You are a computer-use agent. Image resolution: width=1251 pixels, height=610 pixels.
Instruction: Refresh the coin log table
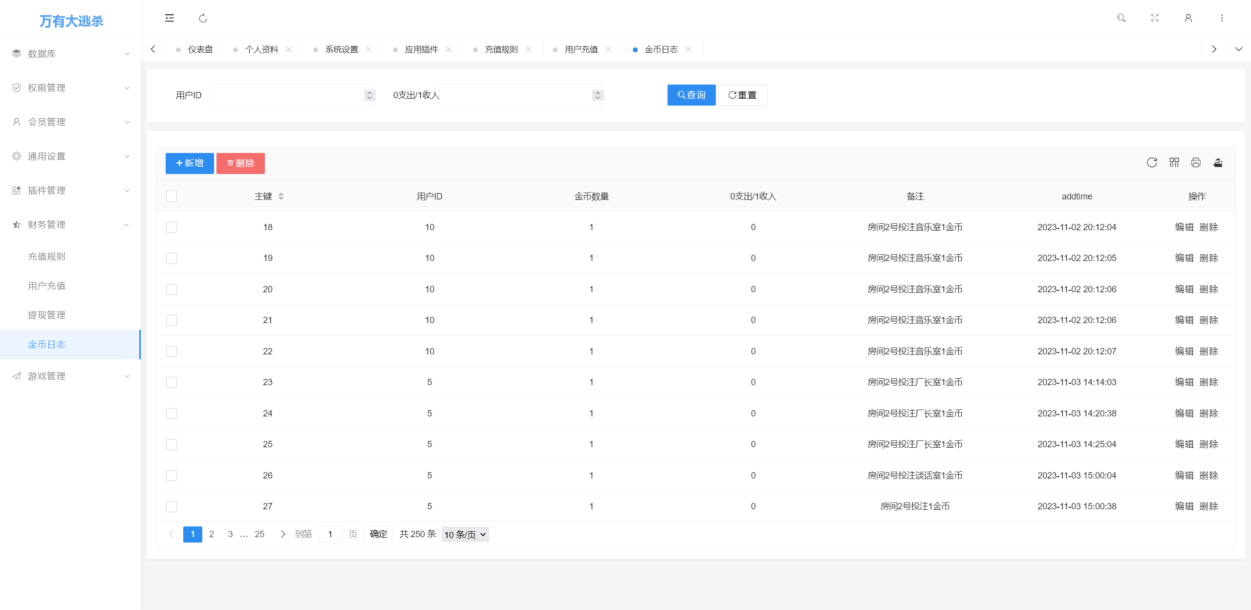1152,163
